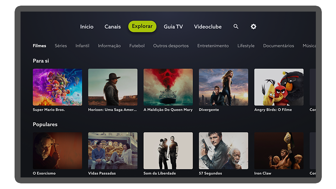Open the Vidas Passadas poster

113,151
